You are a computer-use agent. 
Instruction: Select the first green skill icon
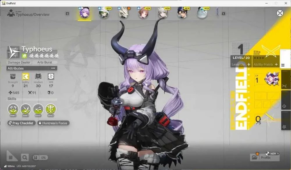pos(13,109)
